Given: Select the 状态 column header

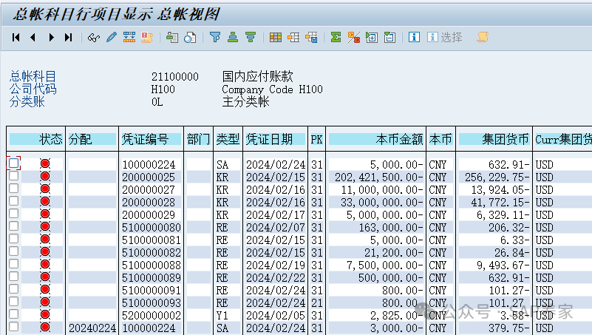Looking at the screenshot, I should 36,139.
